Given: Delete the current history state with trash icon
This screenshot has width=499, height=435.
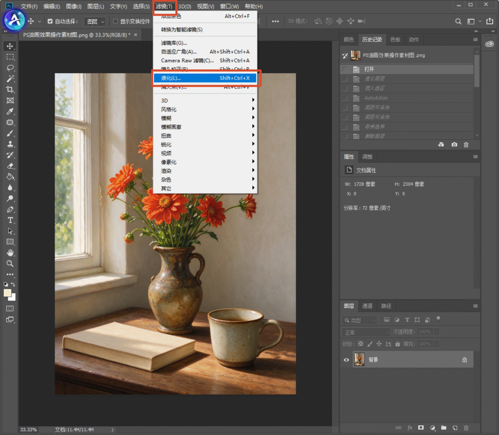Looking at the screenshot, I should [466, 145].
